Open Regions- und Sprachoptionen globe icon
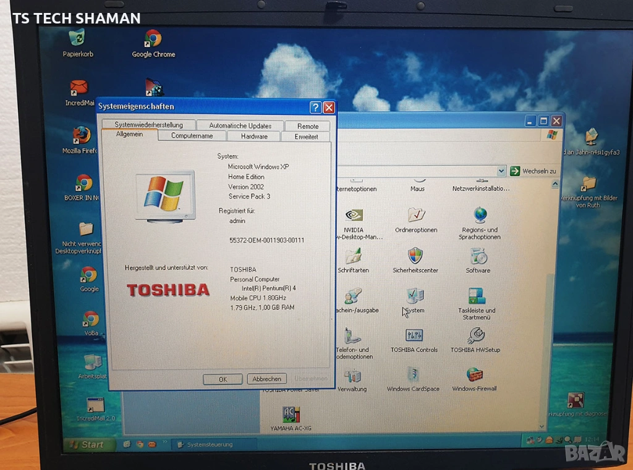This screenshot has height=470, width=633. pos(480,216)
